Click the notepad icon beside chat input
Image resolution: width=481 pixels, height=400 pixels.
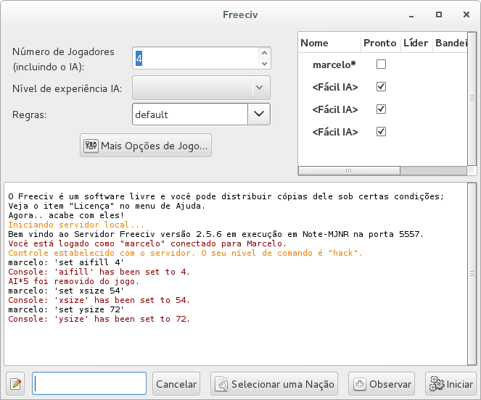pos(17,384)
